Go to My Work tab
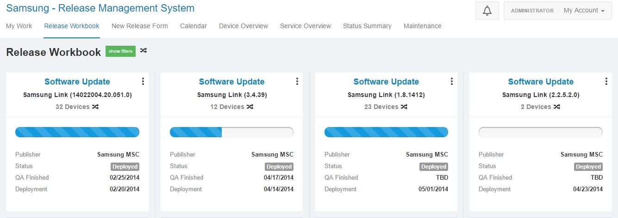The height and width of the screenshot is (218, 618). point(19,26)
